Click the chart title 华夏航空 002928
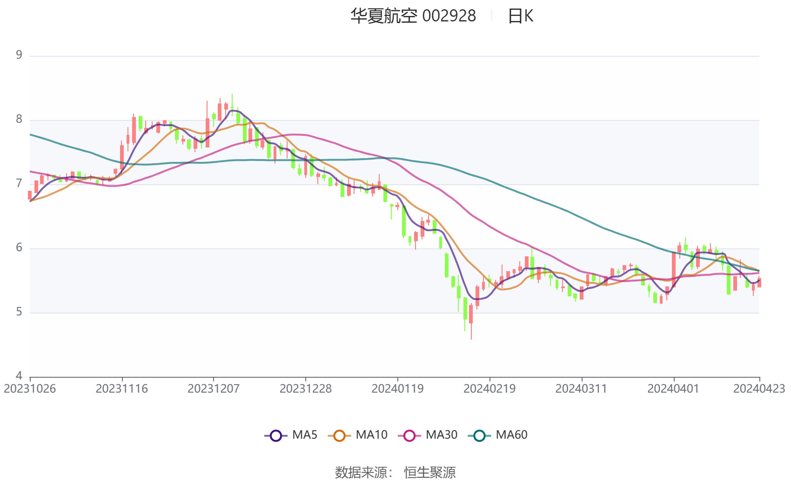 pyautogui.click(x=413, y=16)
